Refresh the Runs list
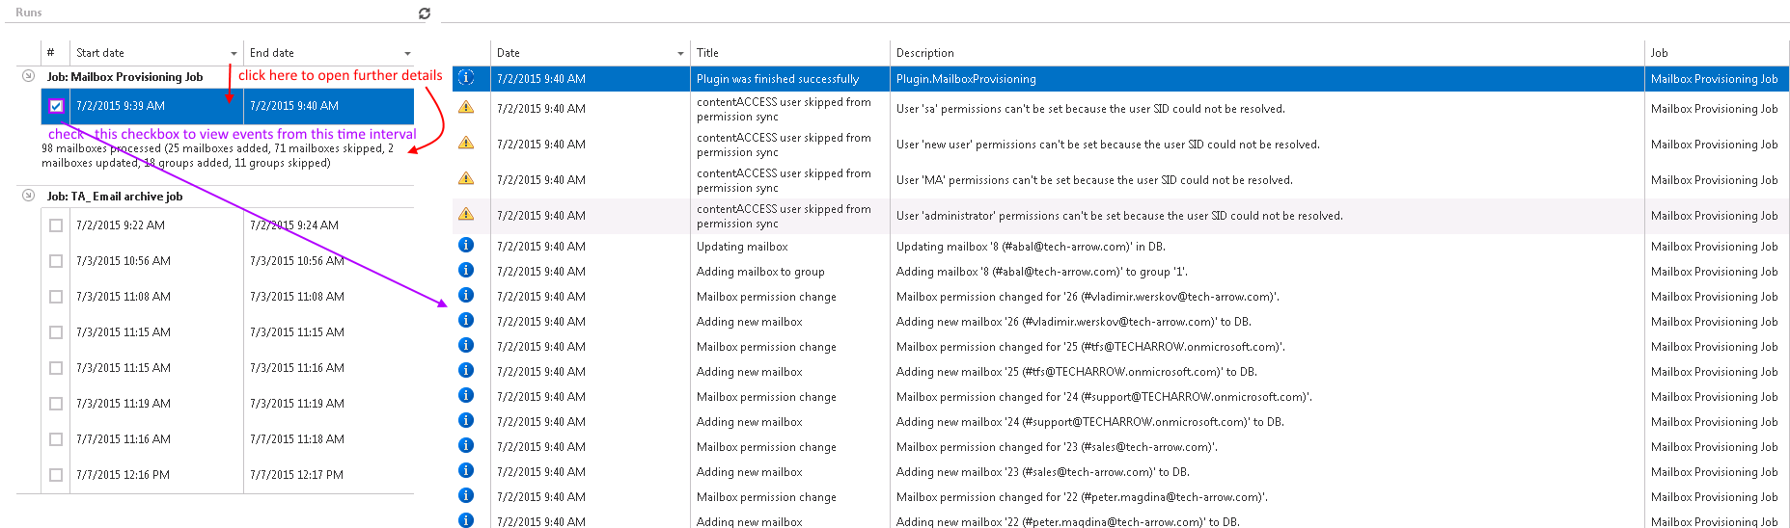Image resolution: width=1790 pixels, height=528 pixels. coord(424,13)
